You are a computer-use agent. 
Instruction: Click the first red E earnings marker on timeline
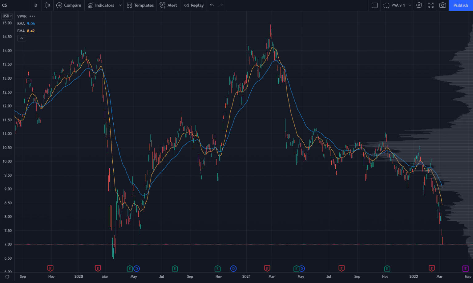click(x=51, y=269)
